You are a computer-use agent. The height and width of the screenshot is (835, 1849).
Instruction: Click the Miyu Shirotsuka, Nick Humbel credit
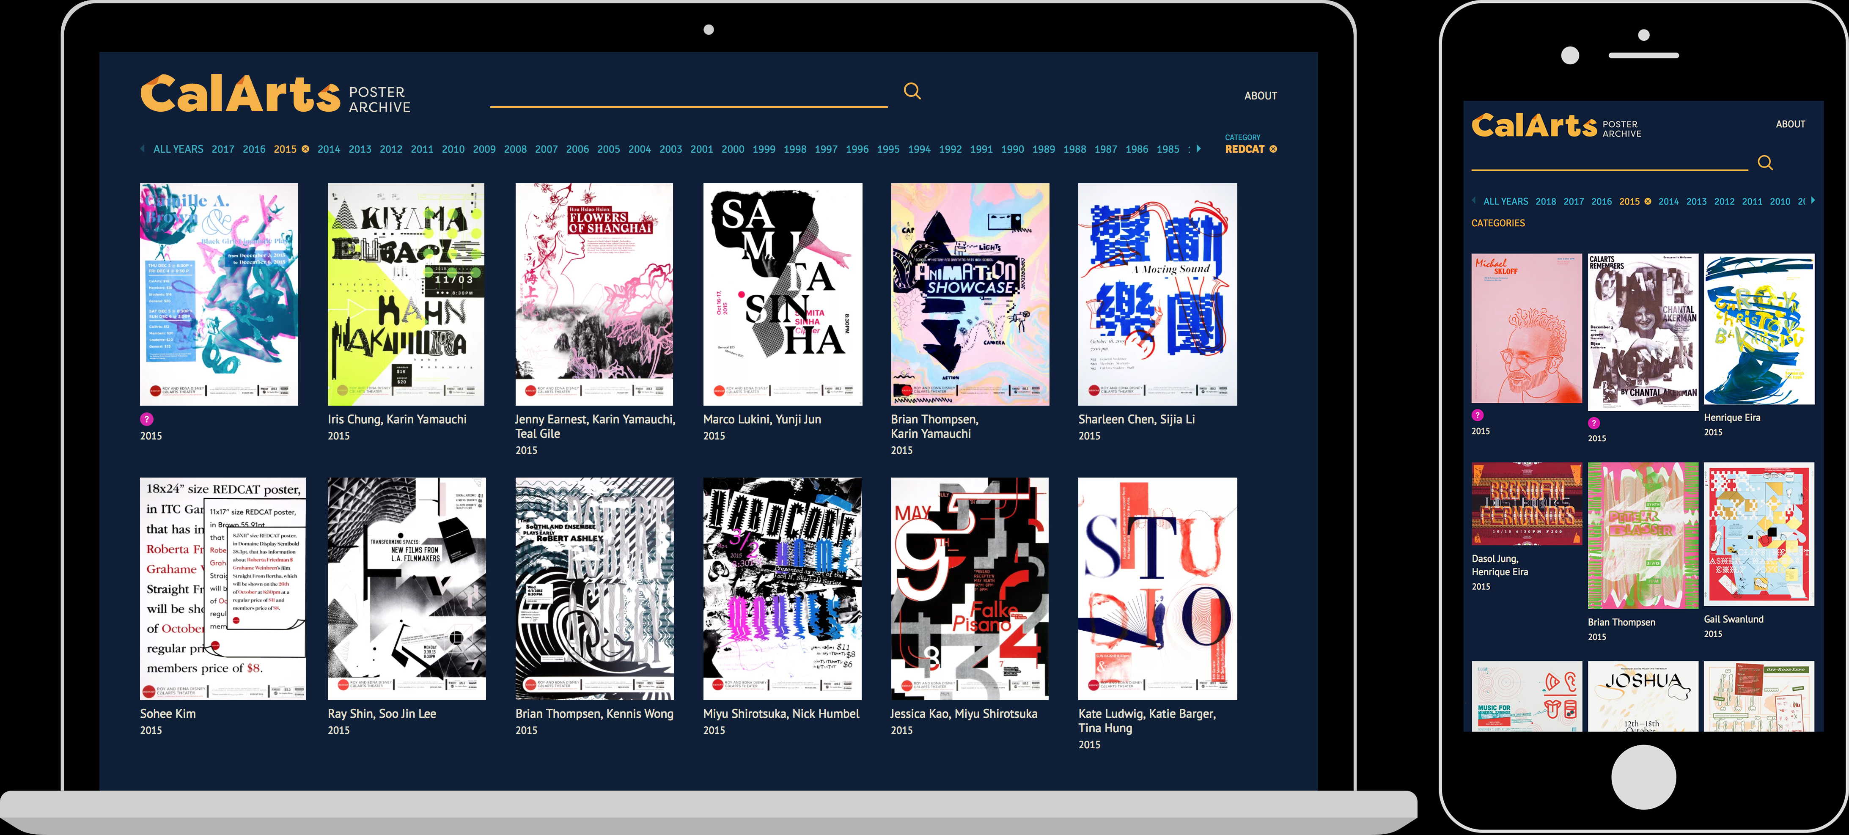[781, 714]
